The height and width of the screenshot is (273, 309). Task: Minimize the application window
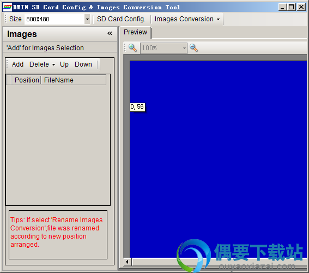pyautogui.click(x=282, y=7)
